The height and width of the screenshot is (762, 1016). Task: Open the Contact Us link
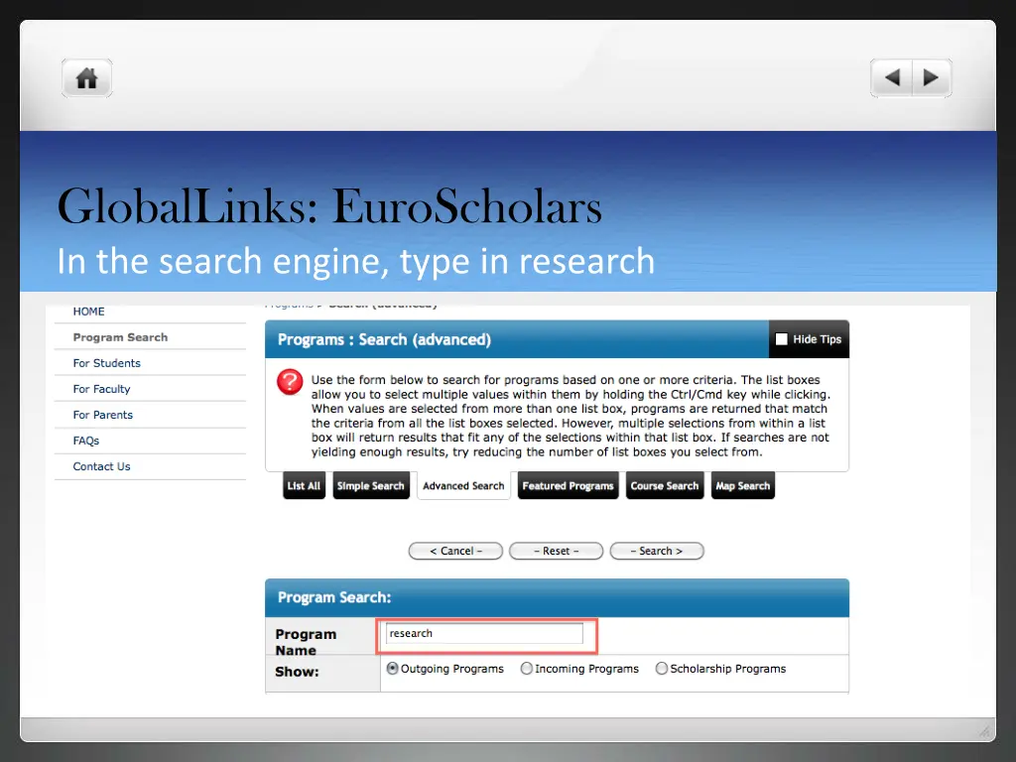(x=102, y=467)
